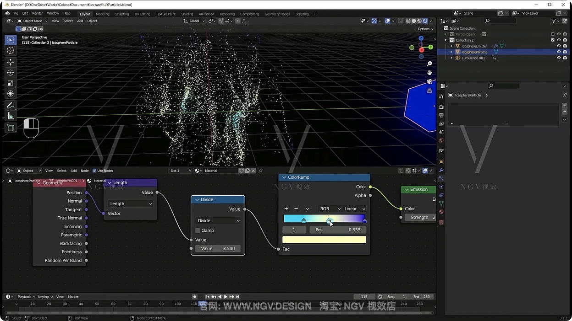Open the Output properties tab
Viewport: 572px width, 321px height.
pos(441,115)
